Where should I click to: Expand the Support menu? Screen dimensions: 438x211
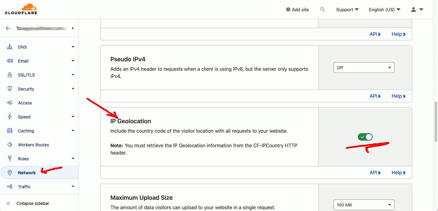click(347, 9)
